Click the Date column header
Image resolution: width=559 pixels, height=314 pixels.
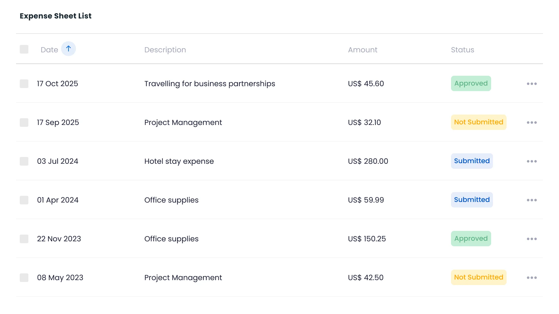click(49, 50)
